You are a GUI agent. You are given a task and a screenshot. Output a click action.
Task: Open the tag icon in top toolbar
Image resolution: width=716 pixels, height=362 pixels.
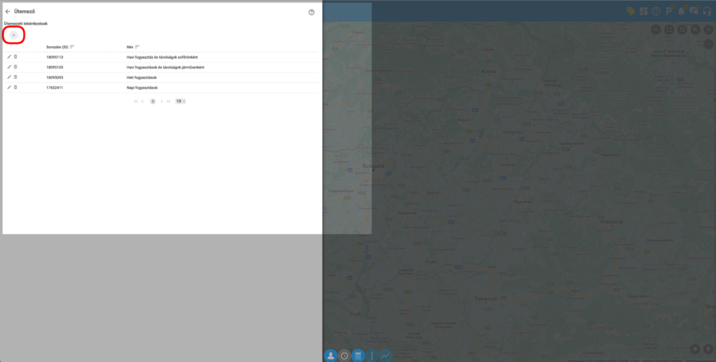click(630, 11)
